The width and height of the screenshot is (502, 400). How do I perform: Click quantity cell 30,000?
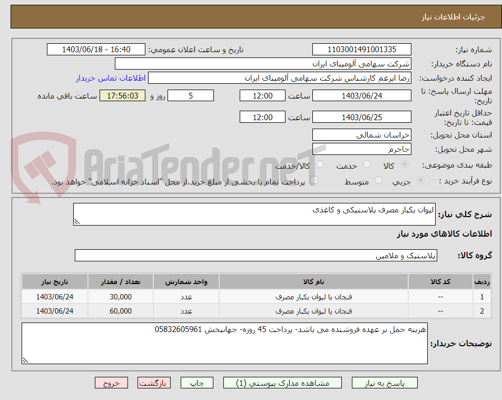click(121, 297)
